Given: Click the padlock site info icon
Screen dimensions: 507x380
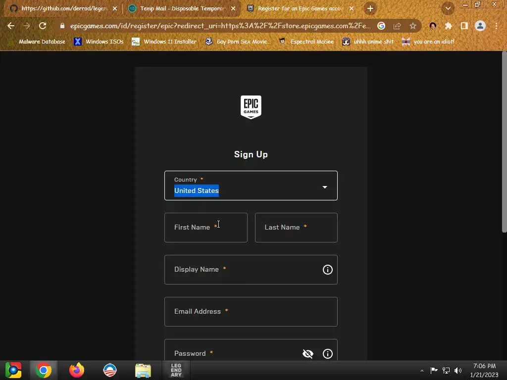Looking at the screenshot, I should [62, 26].
